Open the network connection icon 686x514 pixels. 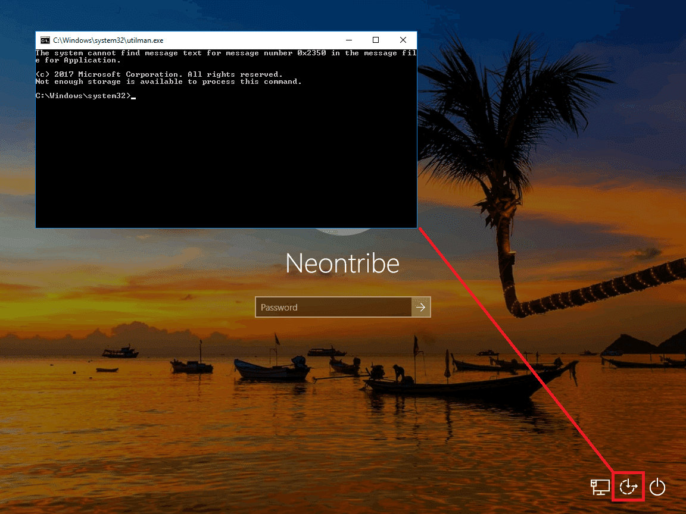point(600,487)
